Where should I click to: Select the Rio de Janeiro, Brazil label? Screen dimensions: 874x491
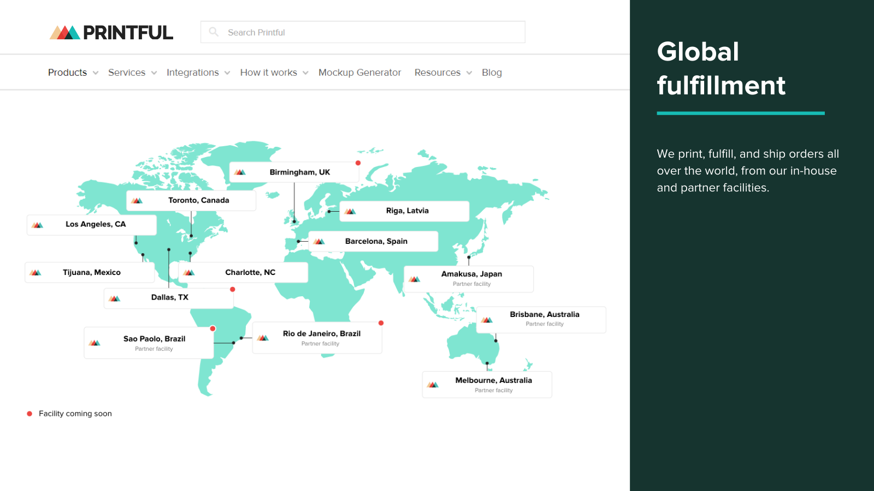pyautogui.click(x=322, y=333)
